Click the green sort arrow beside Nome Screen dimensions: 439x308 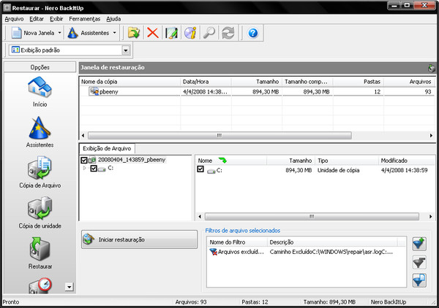[222, 161]
